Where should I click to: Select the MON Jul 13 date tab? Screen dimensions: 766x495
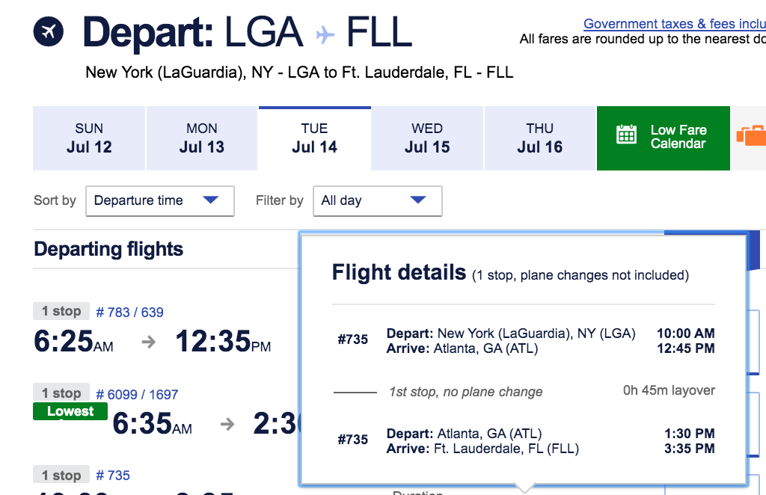pyautogui.click(x=202, y=138)
